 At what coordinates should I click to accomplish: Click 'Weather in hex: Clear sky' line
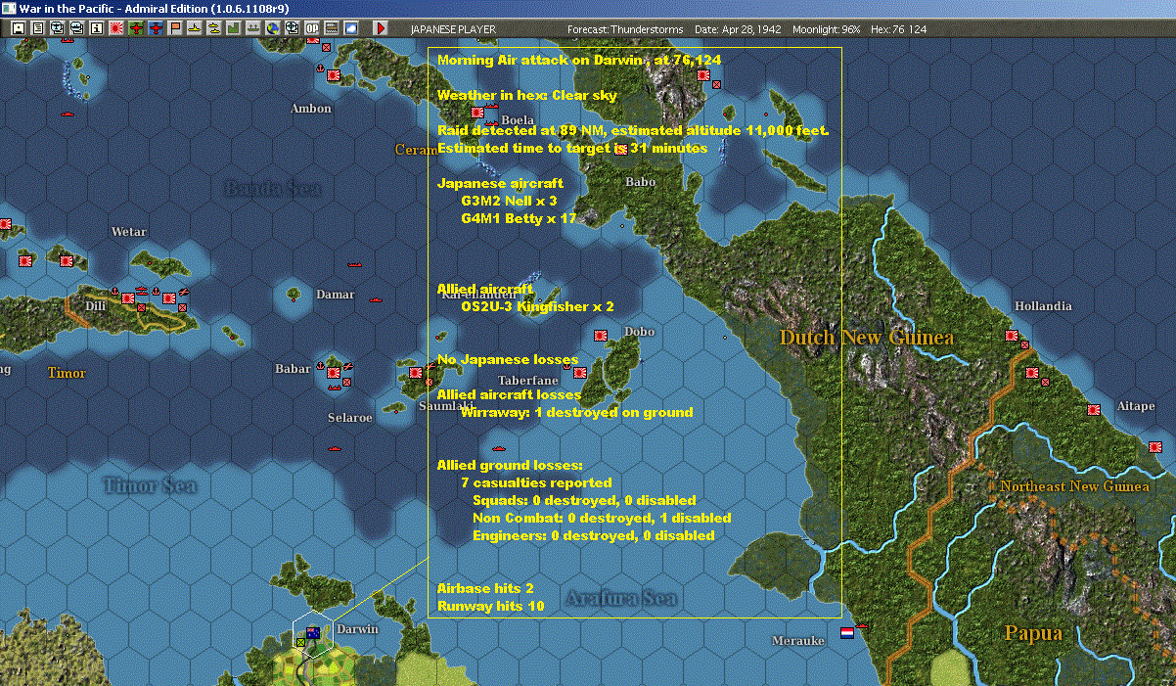[x=527, y=95]
